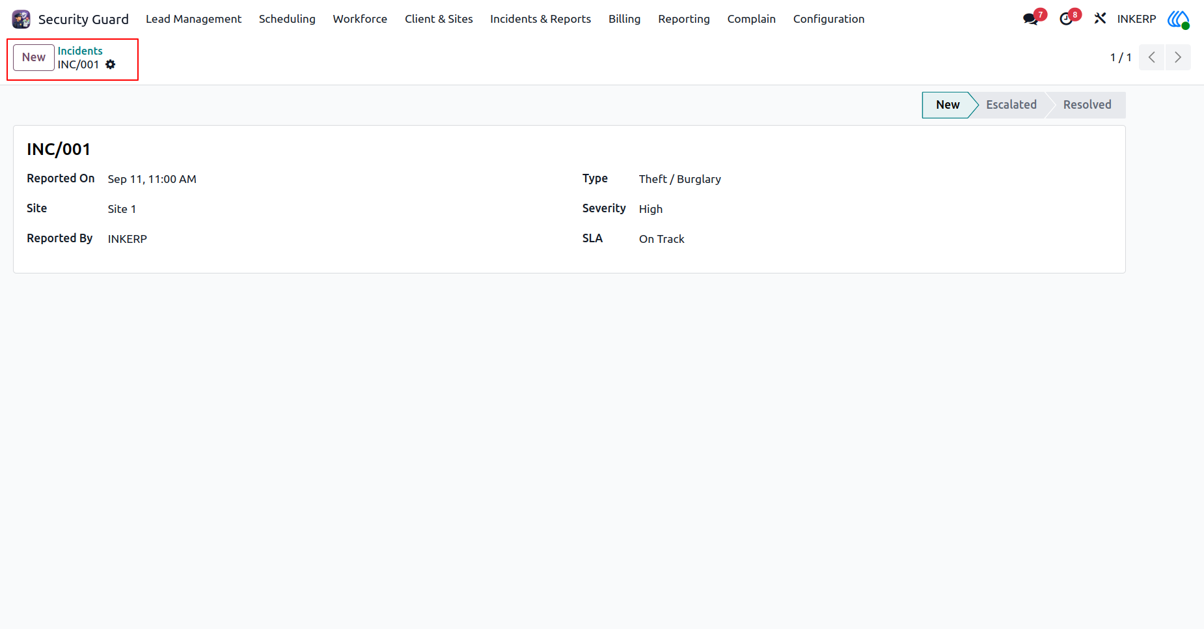
Task: Open the Billing menu
Action: (x=625, y=19)
